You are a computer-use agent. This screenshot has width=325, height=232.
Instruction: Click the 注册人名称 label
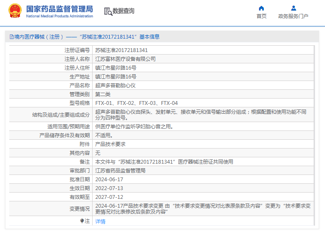coord(77,59)
